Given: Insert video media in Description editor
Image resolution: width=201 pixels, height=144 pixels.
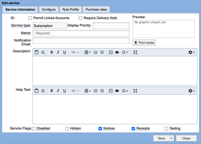Looking at the screenshot, I should click(x=117, y=52).
